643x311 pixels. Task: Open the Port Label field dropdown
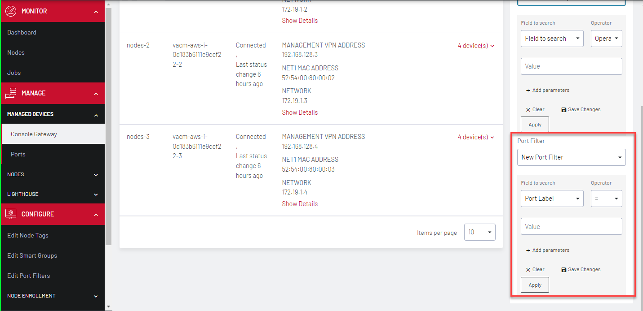pyautogui.click(x=552, y=199)
